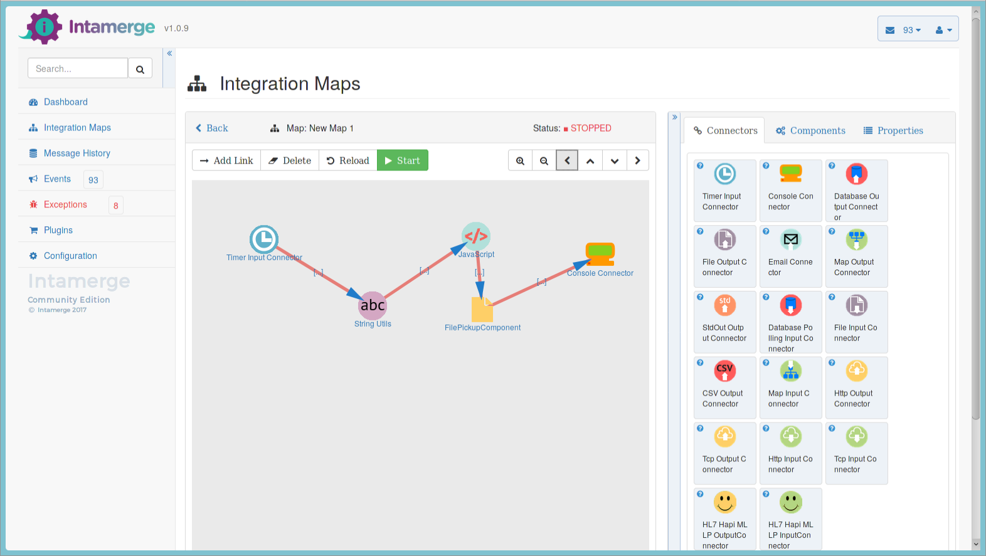Screen dimensions: 986x556
Task: Click the String Utils abc node on canvas
Action: [x=373, y=305]
